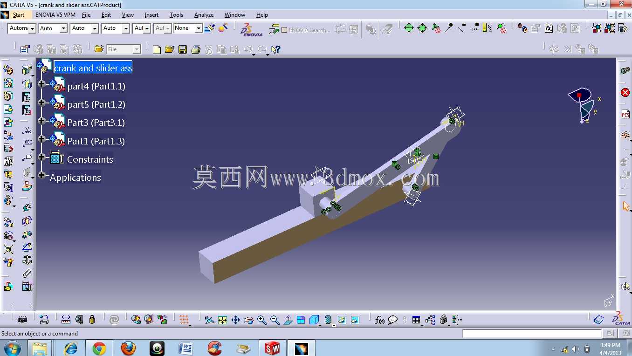Click the Design Table icon
Viewport: 632px width, 356px height.
pos(416,320)
